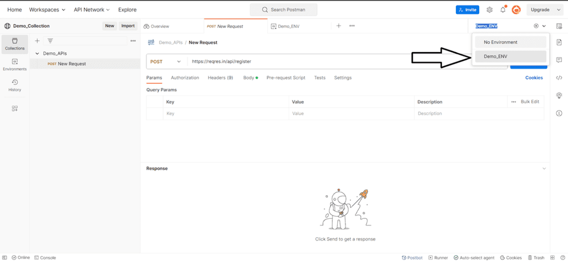
Task: Click the query param Value input cell
Action: point(351,114)
